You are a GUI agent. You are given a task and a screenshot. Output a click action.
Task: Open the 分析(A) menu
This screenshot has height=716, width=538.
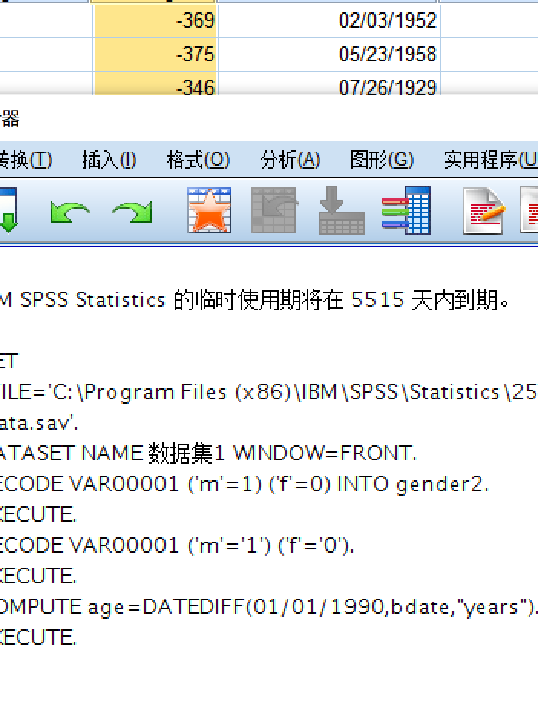click(290, 160)
